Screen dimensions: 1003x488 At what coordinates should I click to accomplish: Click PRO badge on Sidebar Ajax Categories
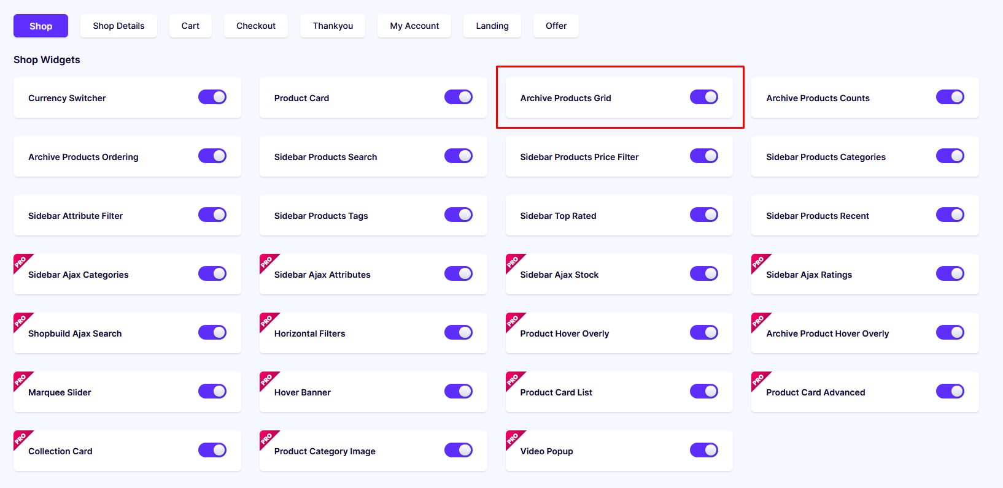click(21, 262)
